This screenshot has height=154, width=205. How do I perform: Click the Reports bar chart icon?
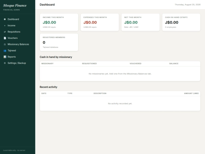(x=5, y=57)
